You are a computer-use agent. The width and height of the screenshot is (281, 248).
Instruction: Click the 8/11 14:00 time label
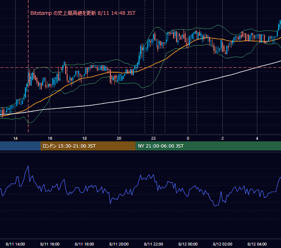tap(15, 244)
